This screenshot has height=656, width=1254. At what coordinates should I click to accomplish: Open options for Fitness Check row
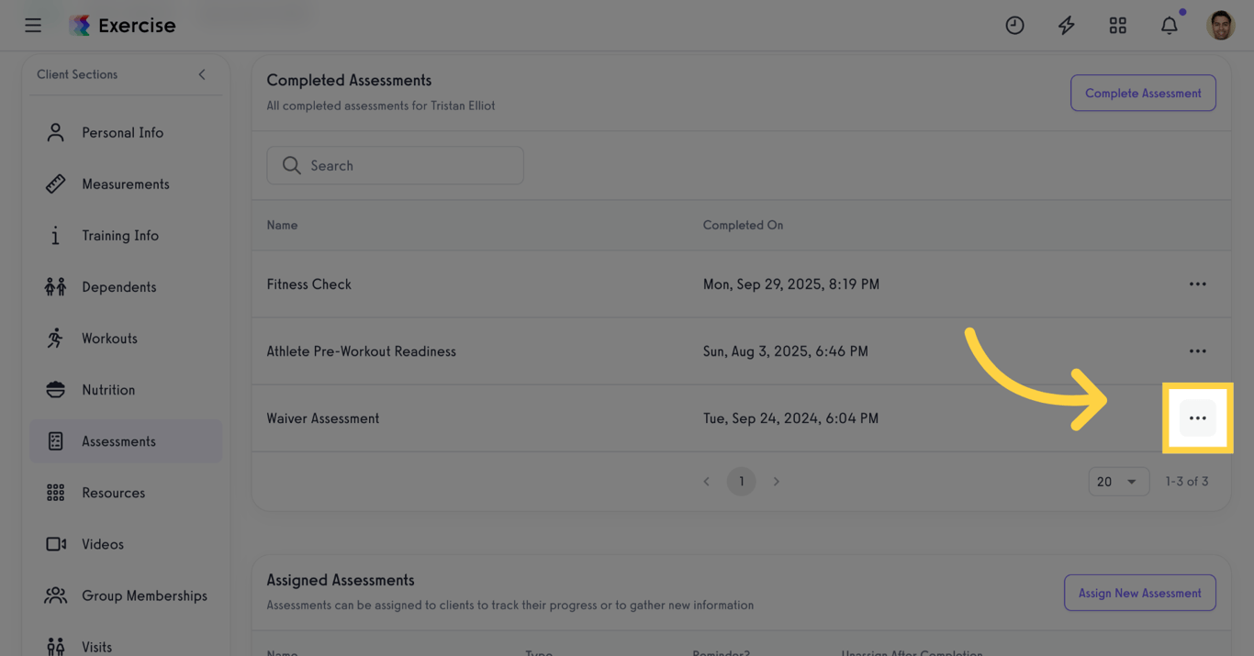click(1197, 284)
